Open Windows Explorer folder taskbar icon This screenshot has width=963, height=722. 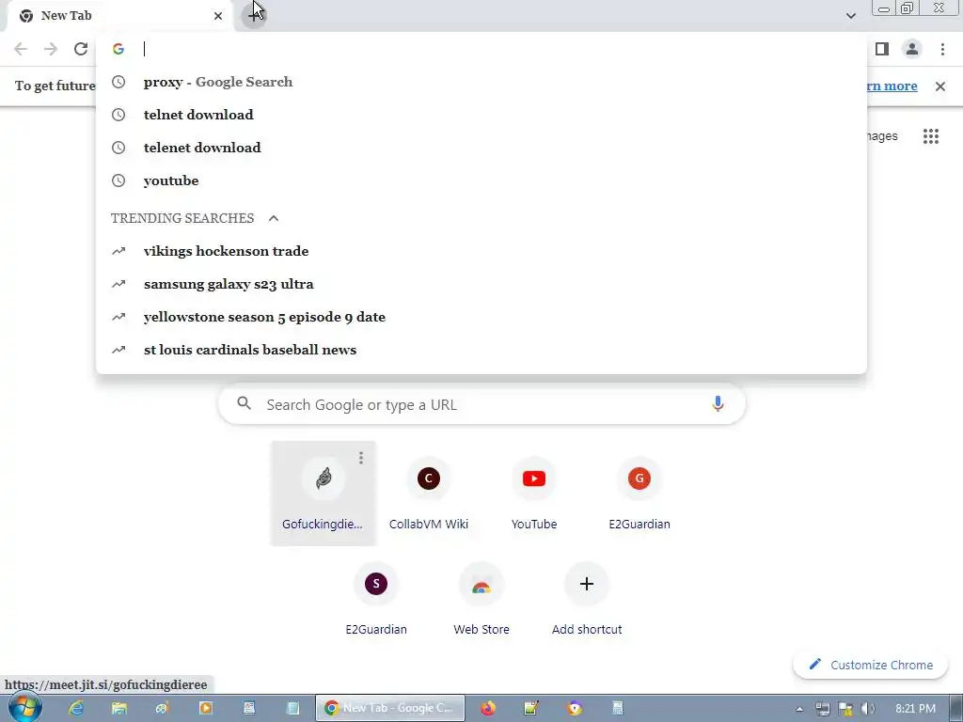point(118,709)
